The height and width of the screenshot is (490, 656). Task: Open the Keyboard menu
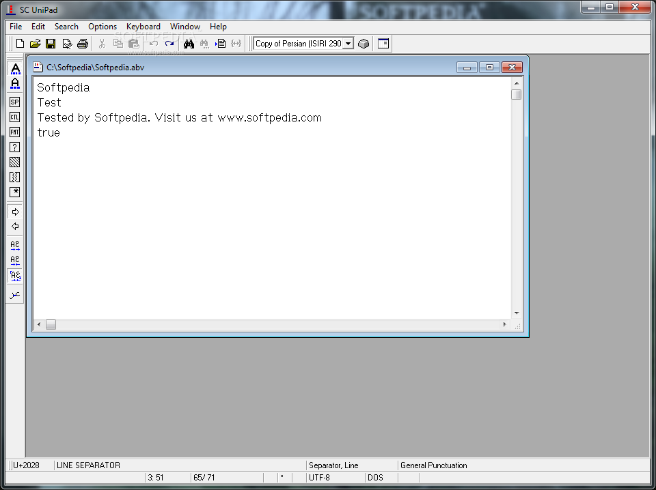coord(143,27)
